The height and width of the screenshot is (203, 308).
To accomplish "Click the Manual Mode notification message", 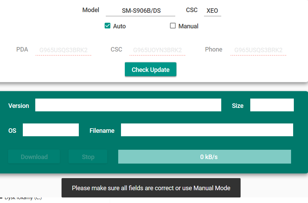I will tap(151, 188).
